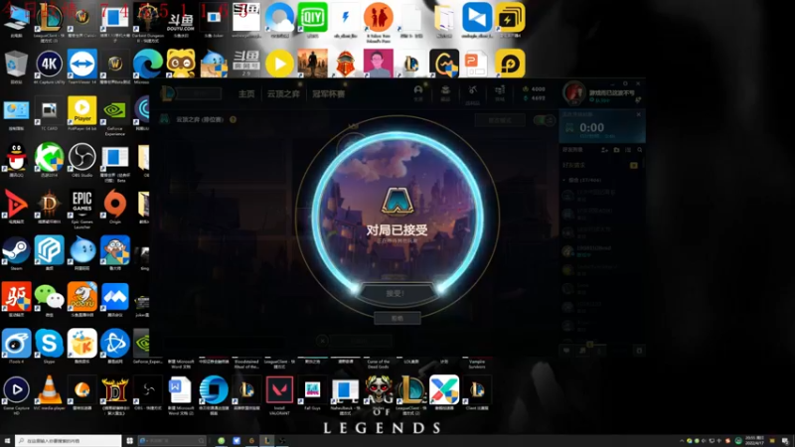The image size is (795, 447).
Task: Launch the yellow Douyu shark app icon
Action: [x=82, y=299]
